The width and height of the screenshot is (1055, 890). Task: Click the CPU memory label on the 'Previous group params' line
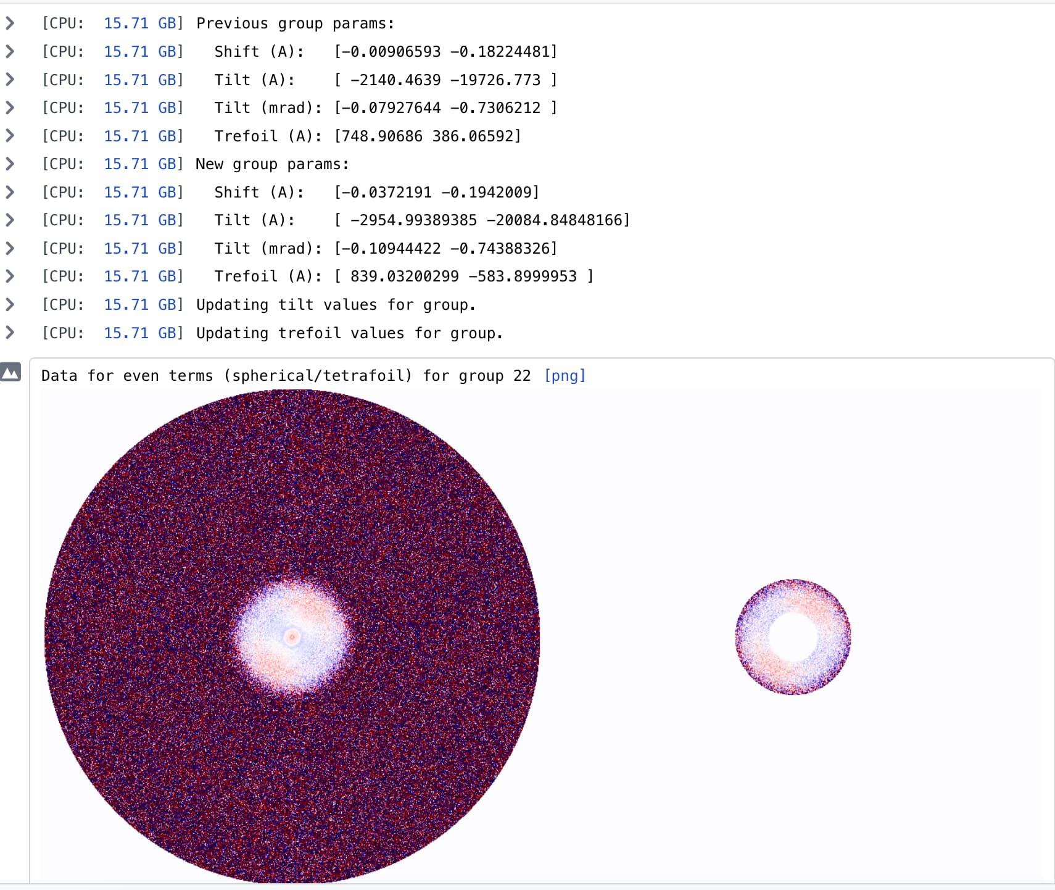click(113, 23)
